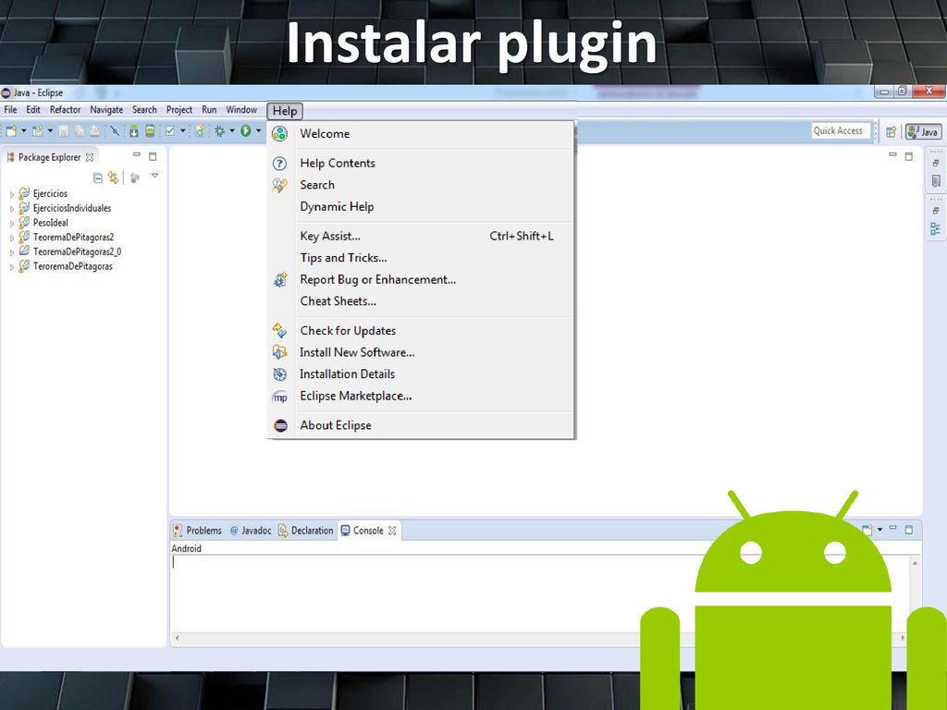Image resolution: width=947 pixels, height=710 pixels.
Task: Switch to the Javadoc tab
Action: (251, 531)
